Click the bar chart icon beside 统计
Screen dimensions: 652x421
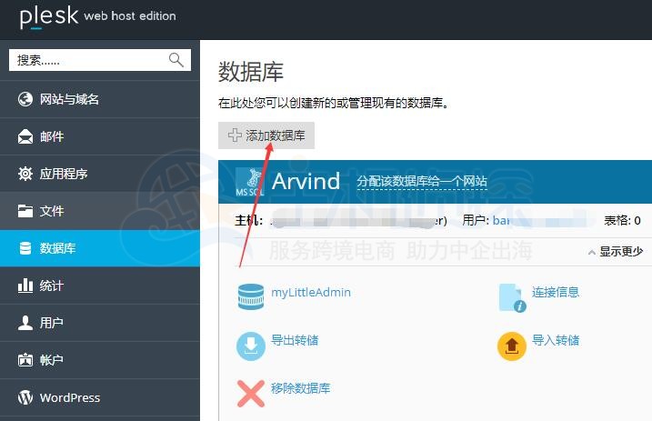point(25,286)
